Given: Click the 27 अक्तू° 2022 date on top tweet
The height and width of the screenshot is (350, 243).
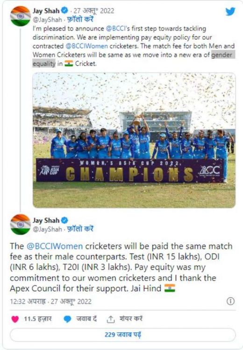Looking at the screenshot, I should 94,11.
